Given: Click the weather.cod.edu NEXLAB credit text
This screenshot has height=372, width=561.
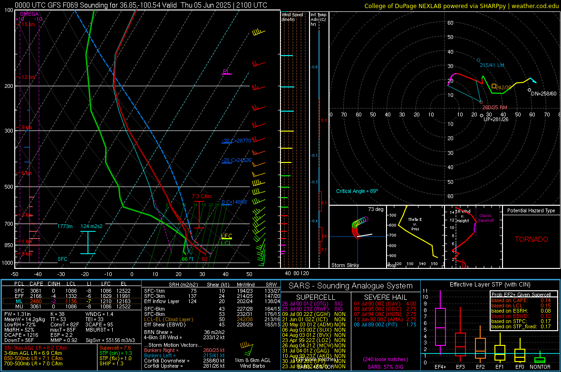Looking at the screenshot, I should [461, 6].
